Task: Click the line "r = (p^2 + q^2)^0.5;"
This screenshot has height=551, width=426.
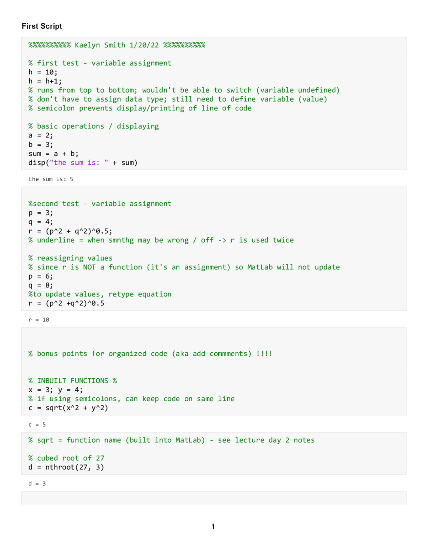Action: (x=70, y=231)
